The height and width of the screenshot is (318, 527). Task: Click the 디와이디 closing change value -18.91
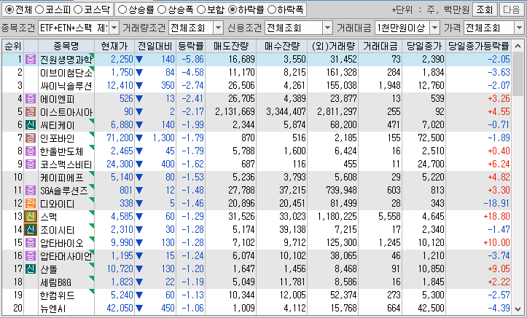pos(496,203)
